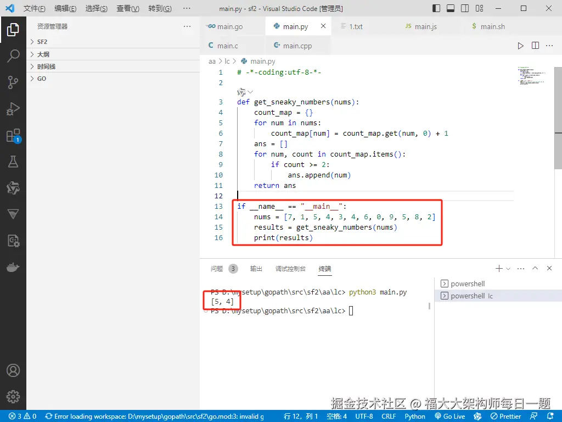Open terminal panel more actions ellipsis
Screen dimensions: 562x422
pos(521,268)
